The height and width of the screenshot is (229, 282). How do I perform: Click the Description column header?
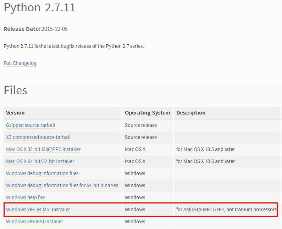click(191, 113)
